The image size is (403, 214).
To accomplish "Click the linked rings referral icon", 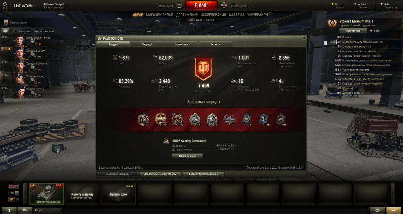I will [x=377, y=210].
